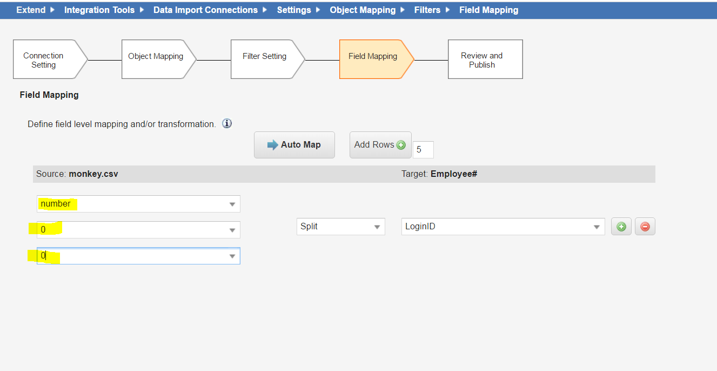Screen dimensions: 717x371
Task: Click the Add Rows button
Action: (x=380, y=145)
